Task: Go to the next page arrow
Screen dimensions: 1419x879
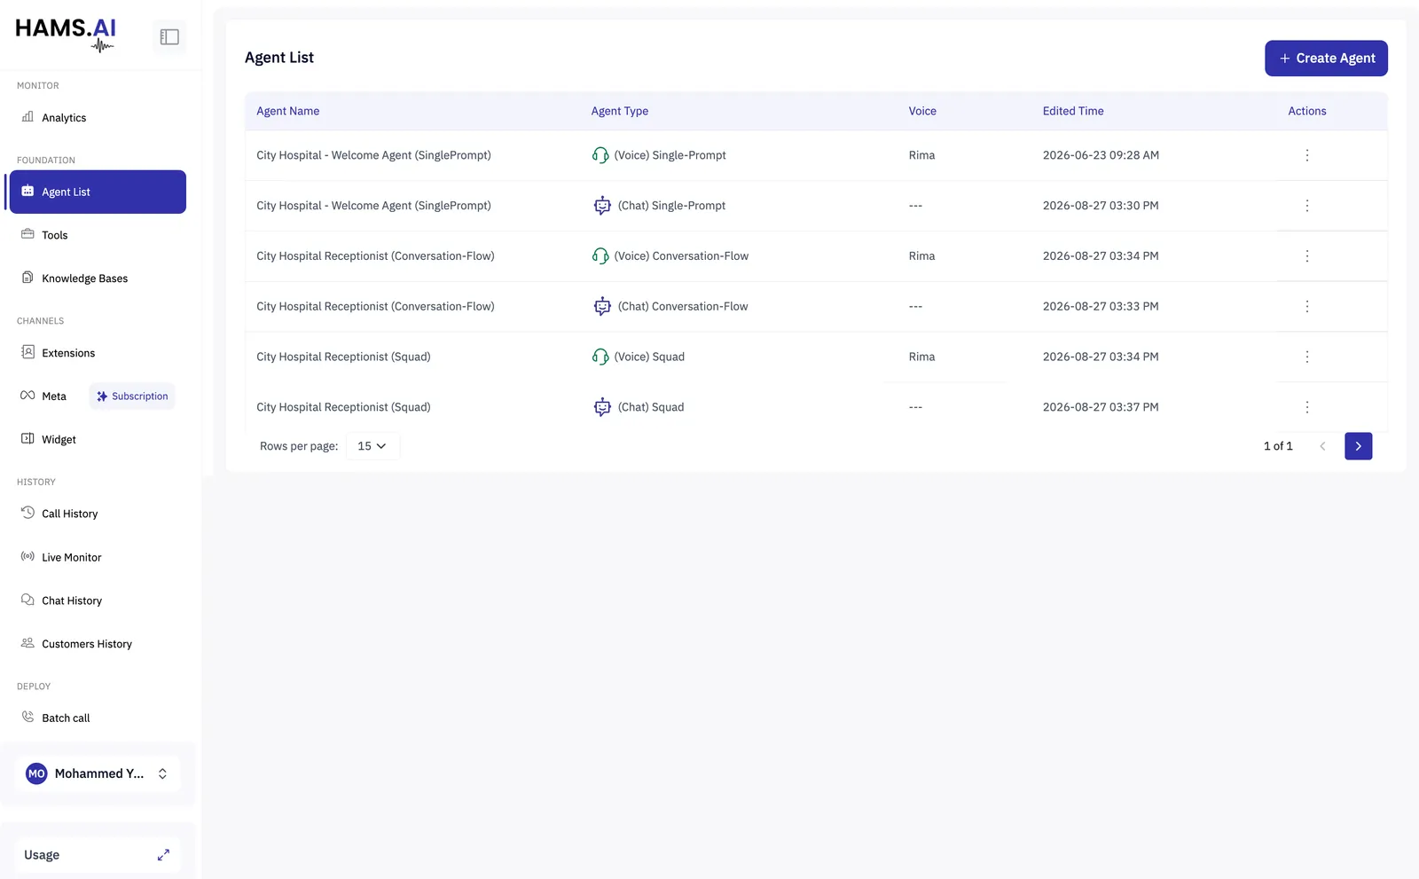Action: 1358,446
